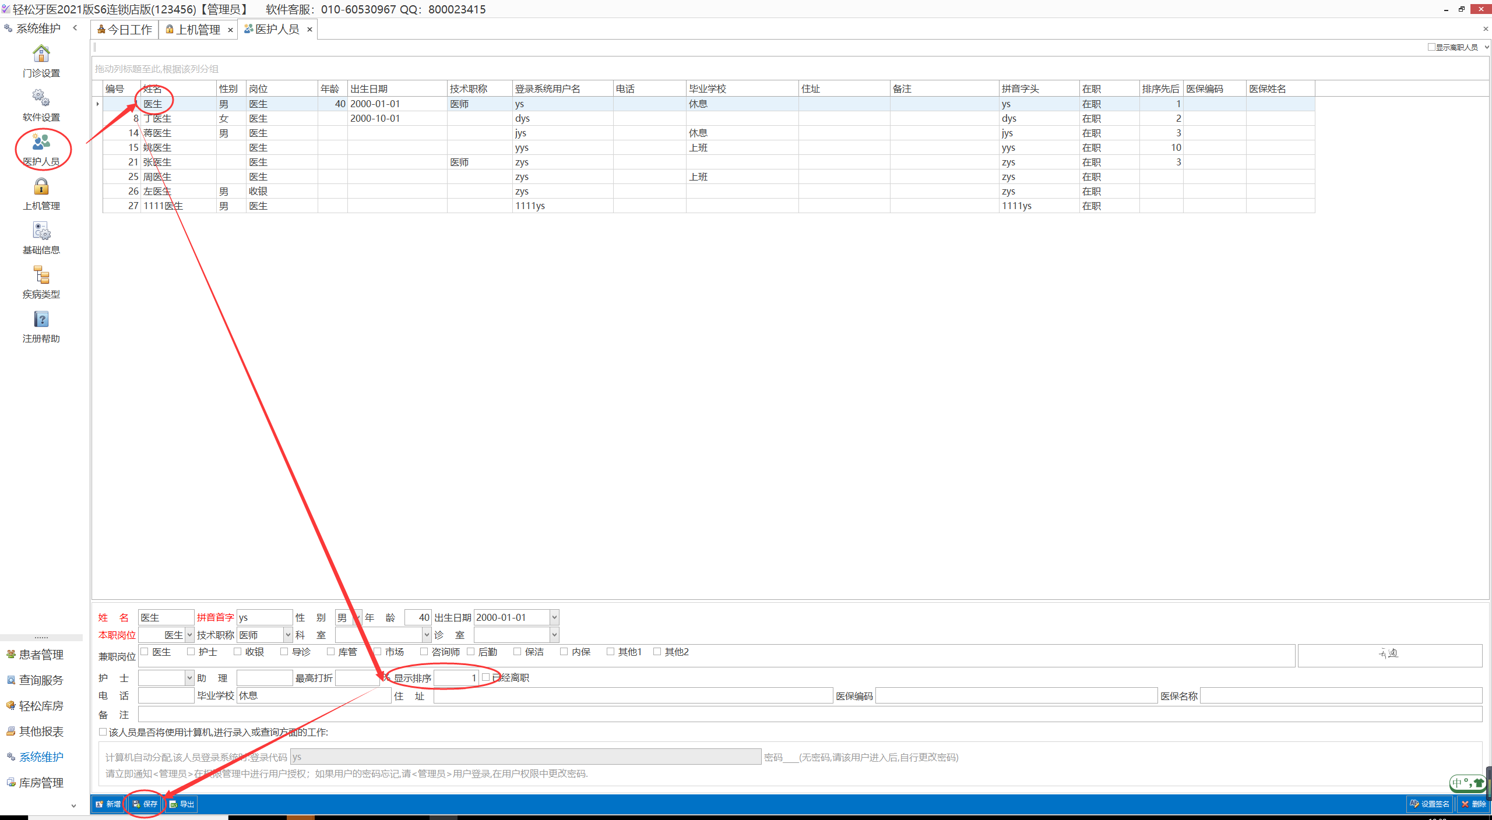The width and height of the screenshot is (1492, 820).
Task: Select row 蒋医生 in the table
Action: (x=709, y=133)
